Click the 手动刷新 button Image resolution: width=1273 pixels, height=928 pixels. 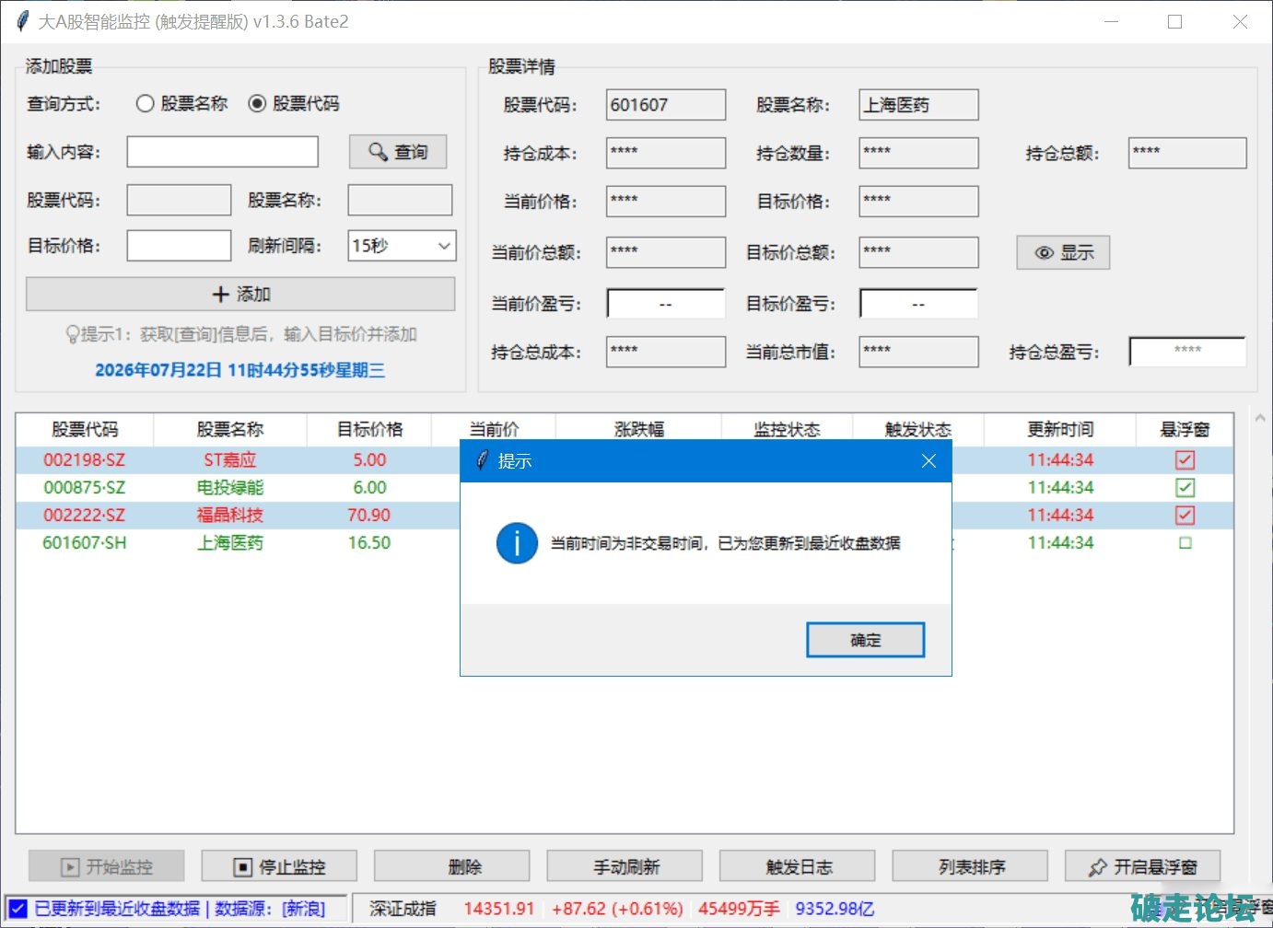pos(625,866)
